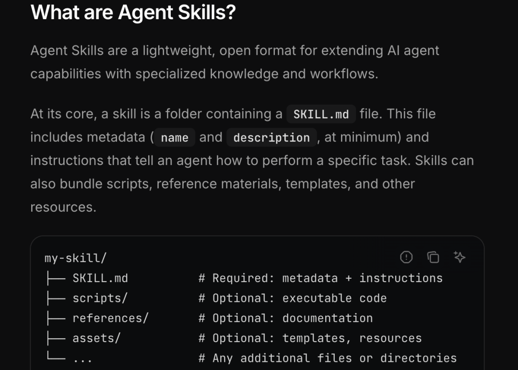The height and width of the screenshot is (370, 518).
Task: Click the inline 'name' code tag
Action: point(175,137)
